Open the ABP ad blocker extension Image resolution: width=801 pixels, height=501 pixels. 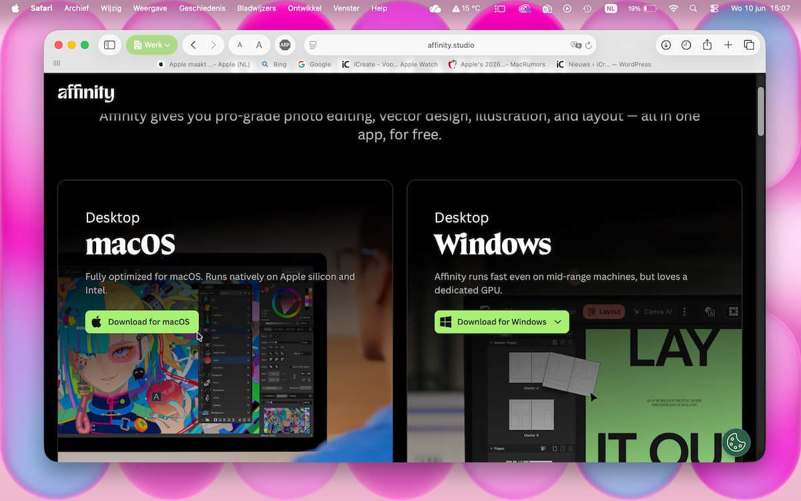pyautogui.click(x=285, y=45)
